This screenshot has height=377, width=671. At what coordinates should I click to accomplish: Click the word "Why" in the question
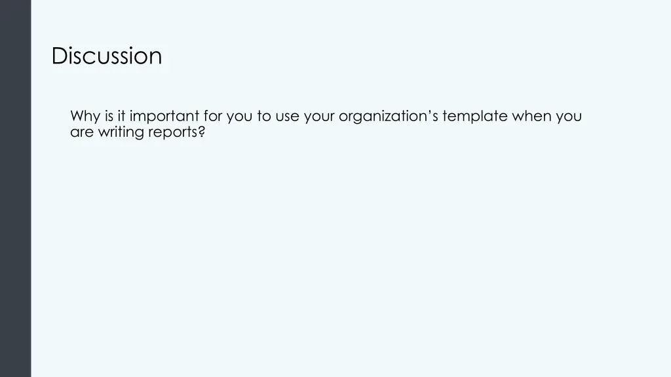85,117
